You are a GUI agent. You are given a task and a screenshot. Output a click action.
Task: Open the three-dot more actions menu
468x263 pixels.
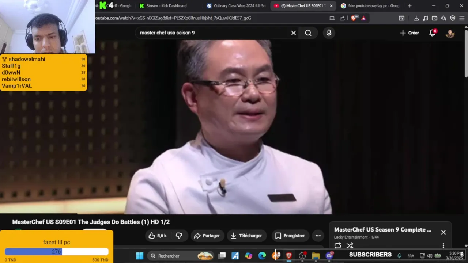click(x=318, y=236)
